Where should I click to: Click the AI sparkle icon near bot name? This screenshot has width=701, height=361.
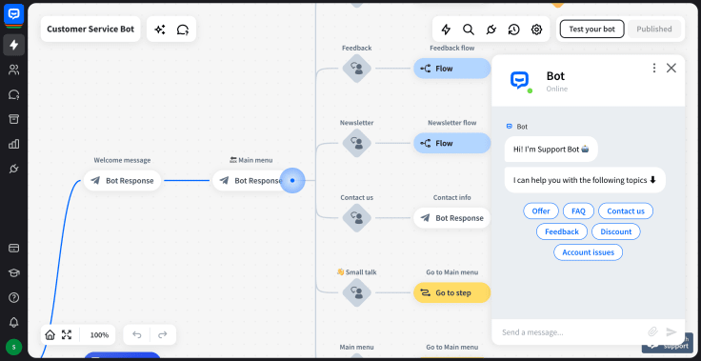pyautogui.click(x=160, y=30)
